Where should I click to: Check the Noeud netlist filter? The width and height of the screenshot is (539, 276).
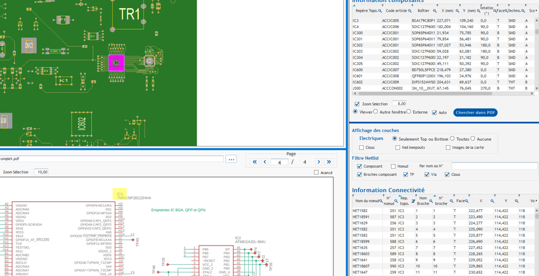pos(393,166)
